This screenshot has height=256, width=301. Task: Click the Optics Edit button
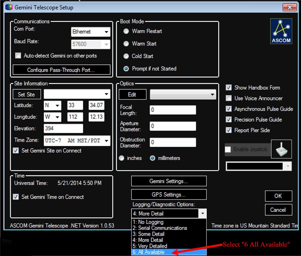[x=132, y=94]
